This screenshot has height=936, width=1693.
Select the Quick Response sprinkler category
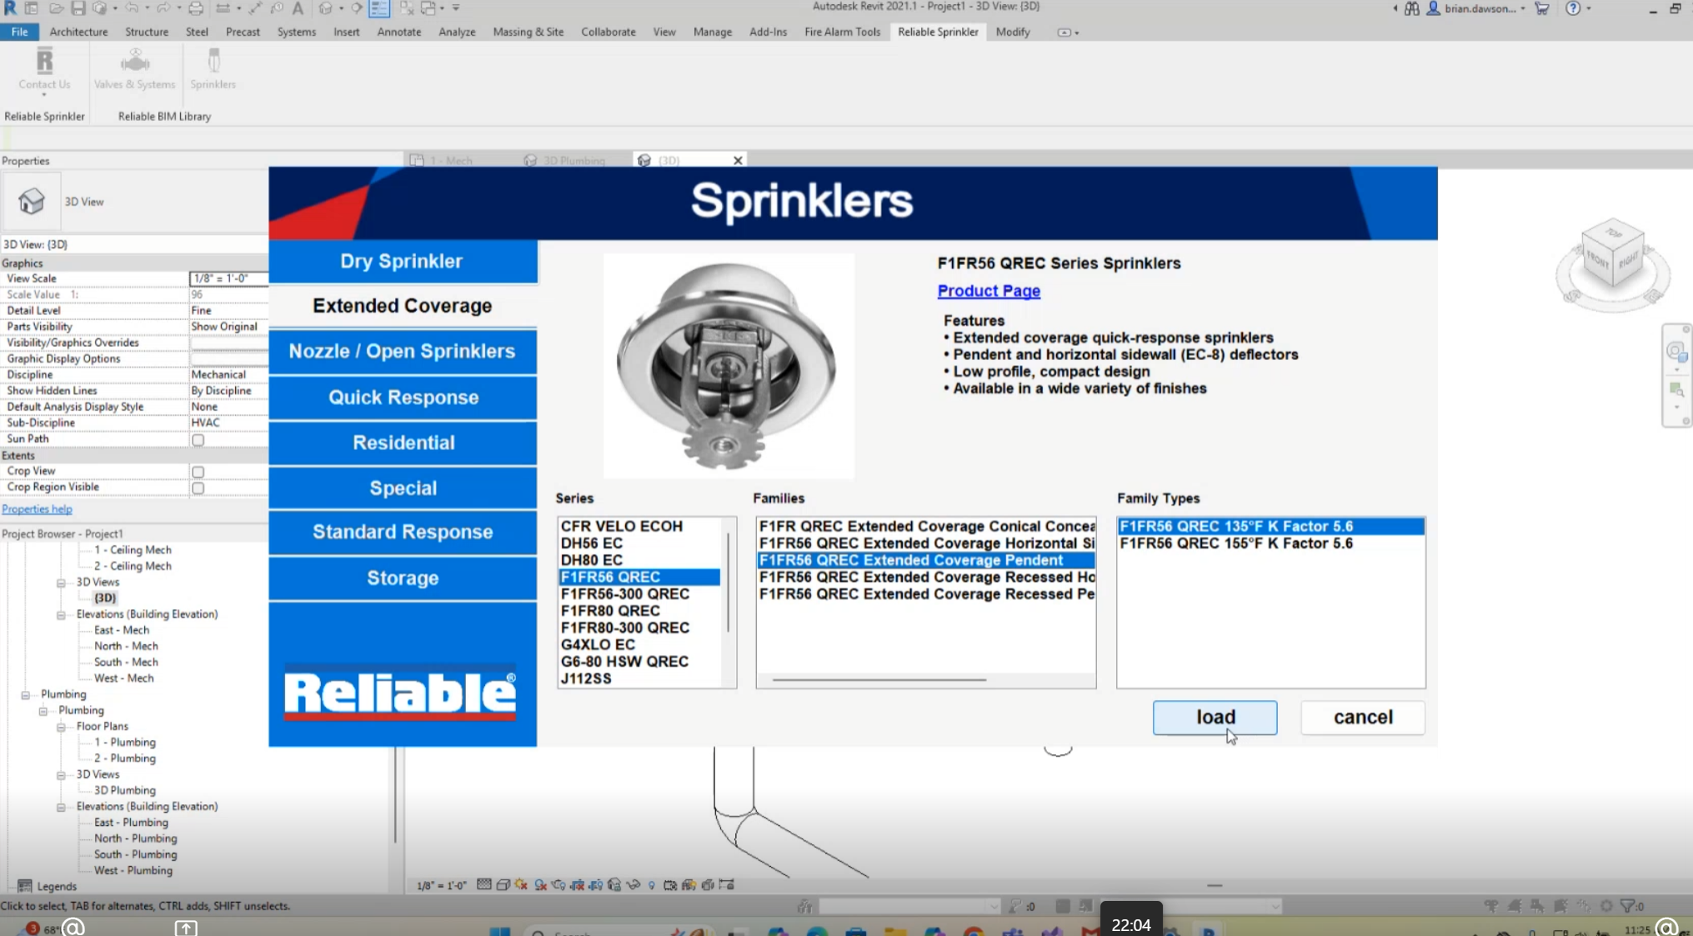[403, 398]
